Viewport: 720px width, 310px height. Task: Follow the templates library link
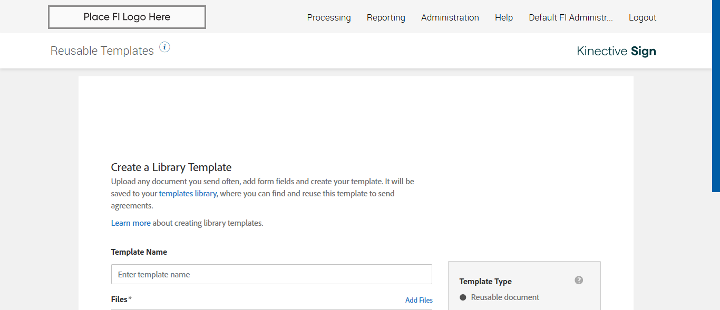188,194
